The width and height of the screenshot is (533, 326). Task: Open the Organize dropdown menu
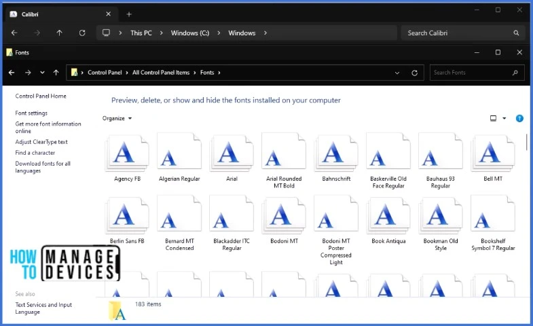tap(117, 118)
